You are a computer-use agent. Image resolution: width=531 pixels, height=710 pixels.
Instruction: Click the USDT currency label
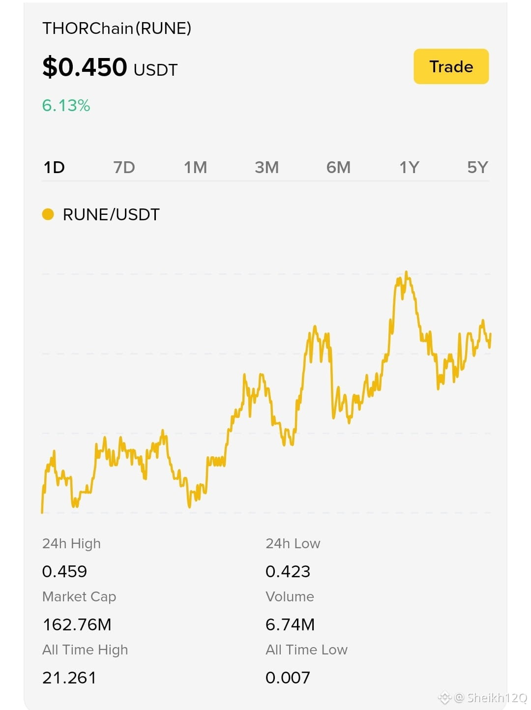pyautogui.click(x=155, y=70)
